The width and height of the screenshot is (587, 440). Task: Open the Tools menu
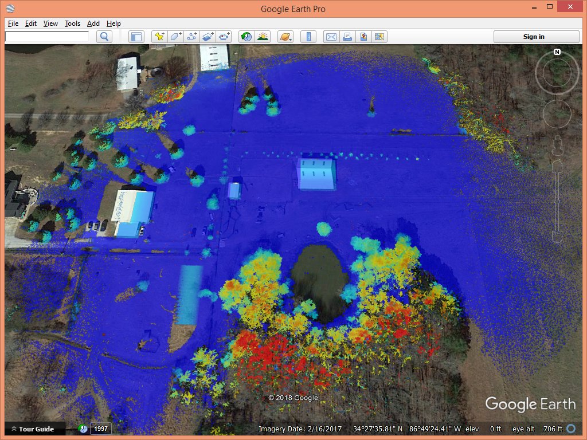coord(72,23)
